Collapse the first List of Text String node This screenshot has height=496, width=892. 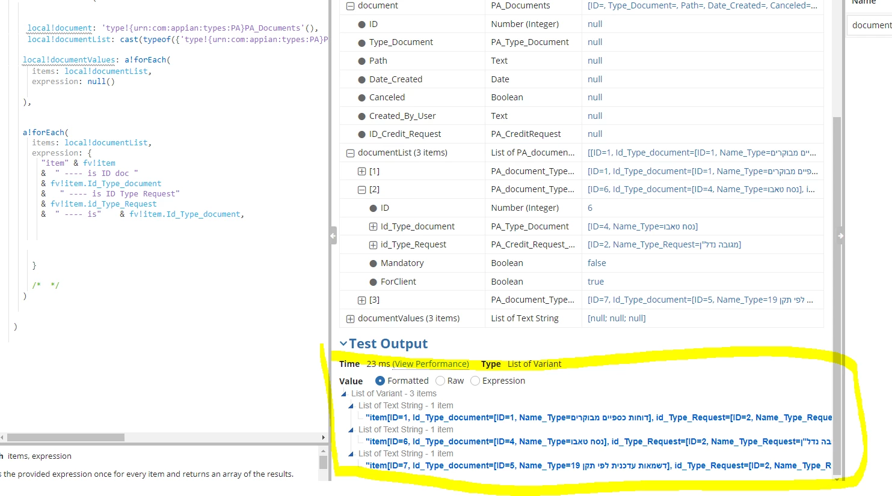[351, 406]
